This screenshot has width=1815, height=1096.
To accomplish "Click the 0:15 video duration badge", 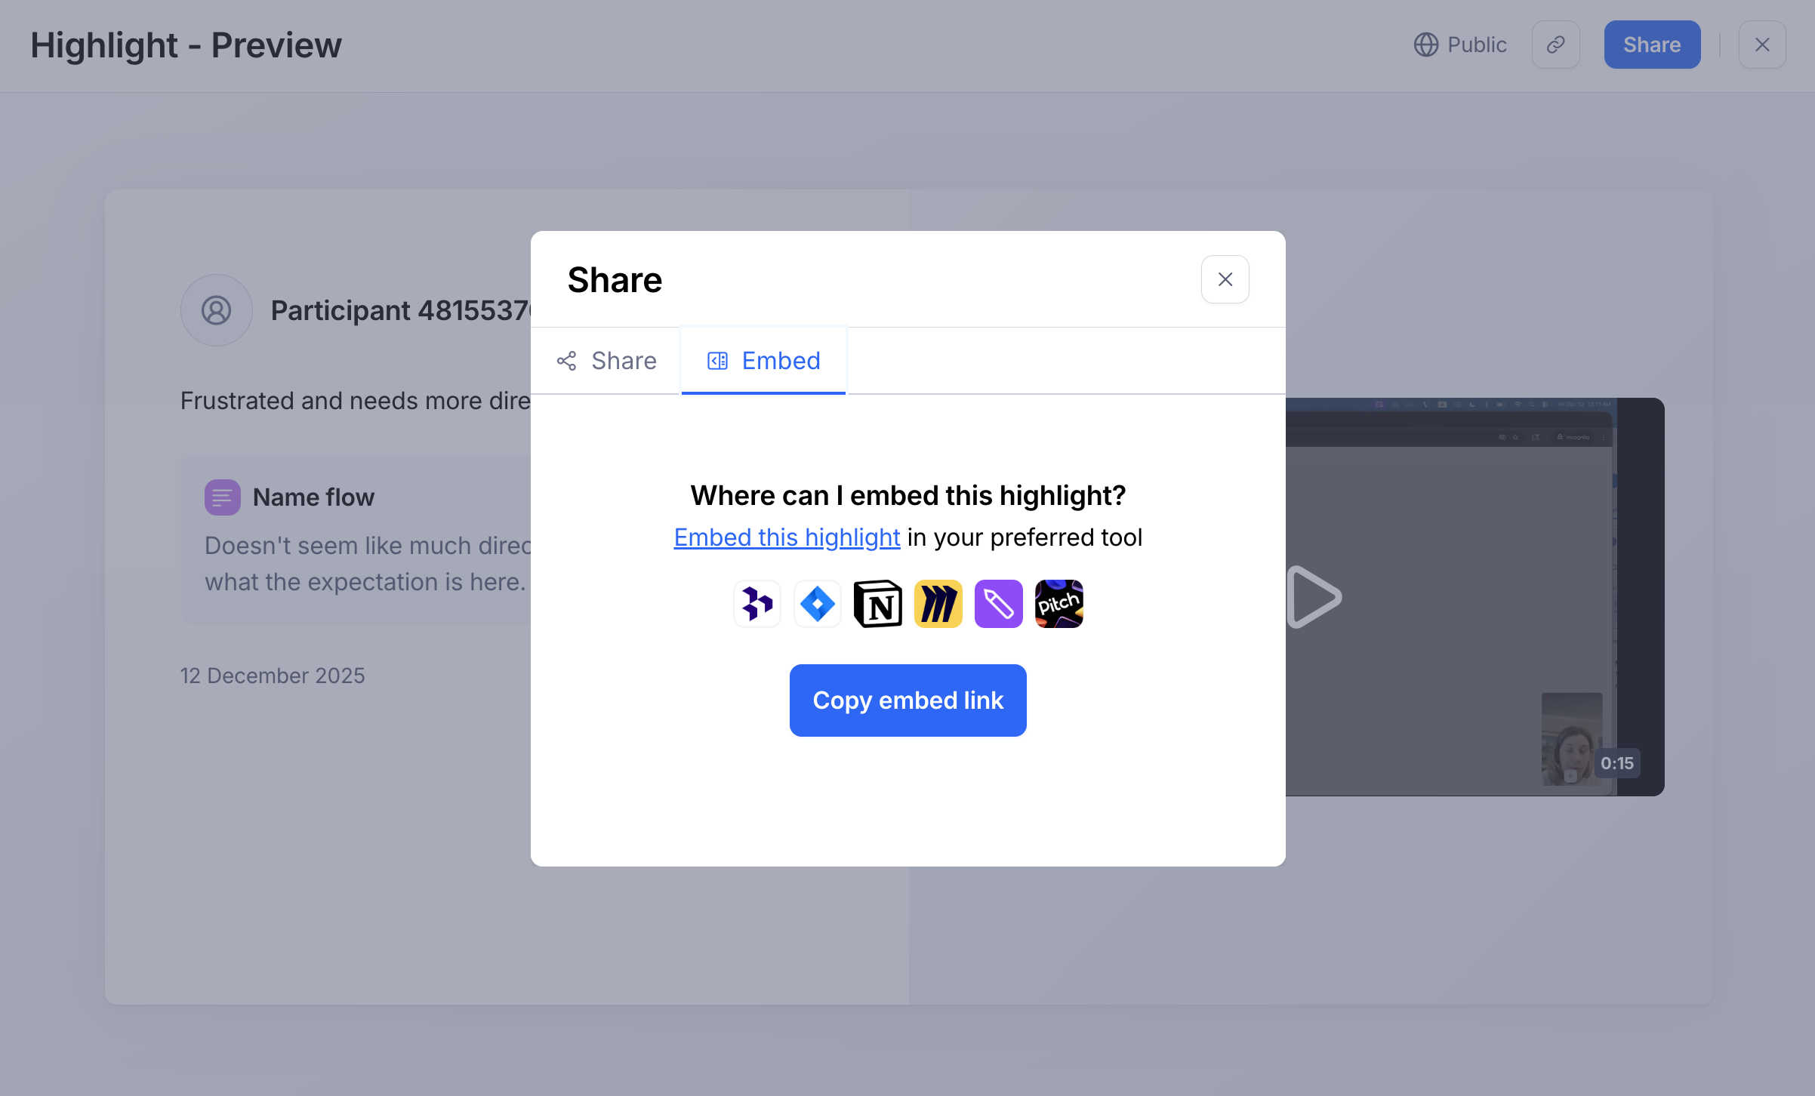I will 1616,763.
